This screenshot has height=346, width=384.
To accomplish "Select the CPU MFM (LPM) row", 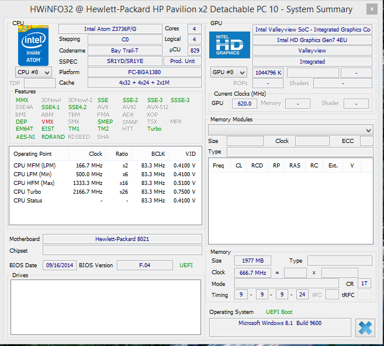I will 105,166.
